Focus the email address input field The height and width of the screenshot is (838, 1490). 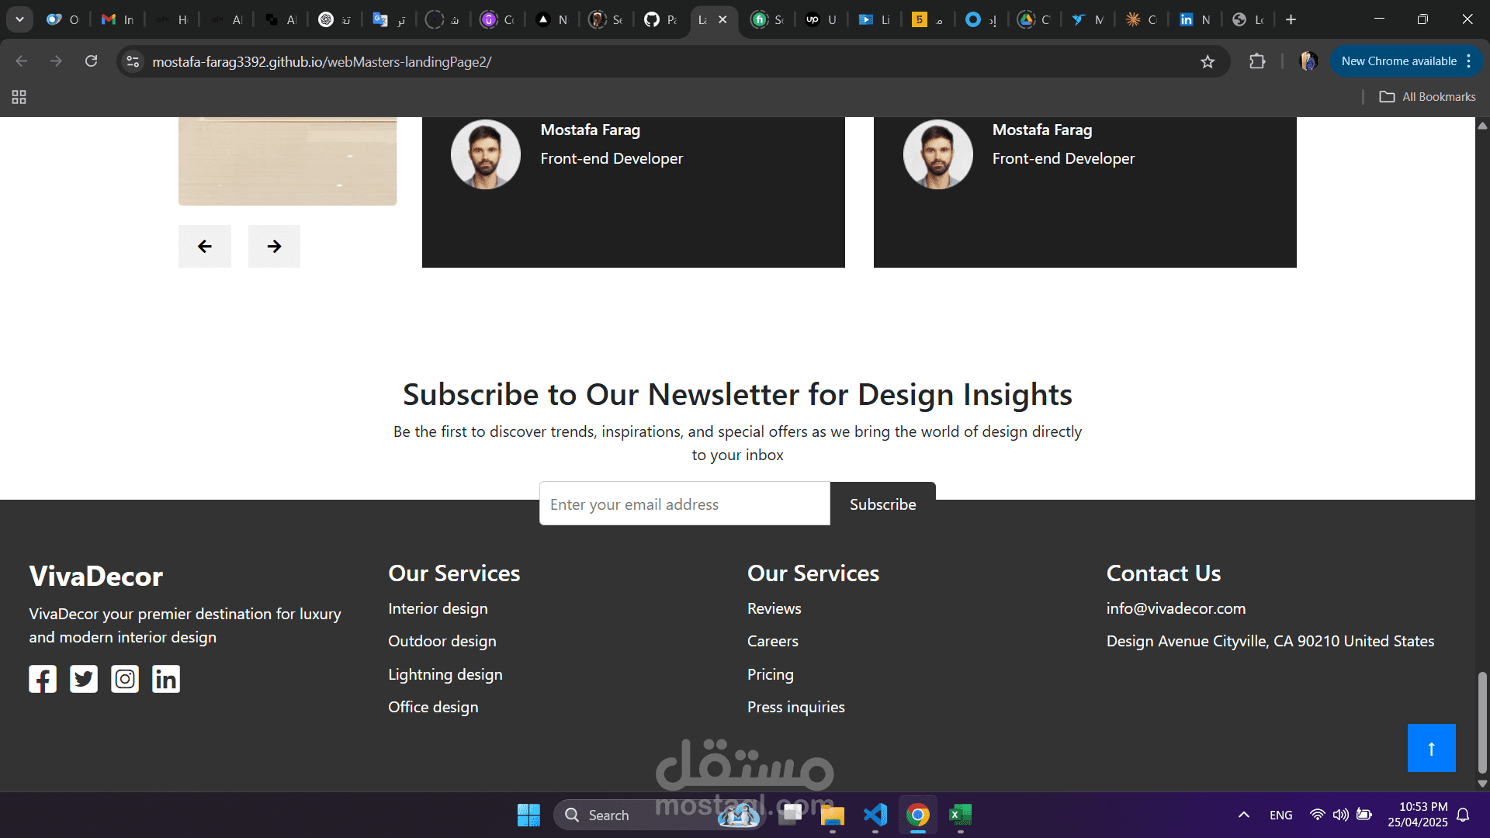[x=684, y=504]
